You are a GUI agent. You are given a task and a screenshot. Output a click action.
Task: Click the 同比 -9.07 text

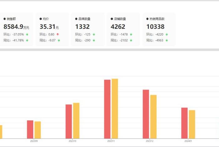[48, 40]
